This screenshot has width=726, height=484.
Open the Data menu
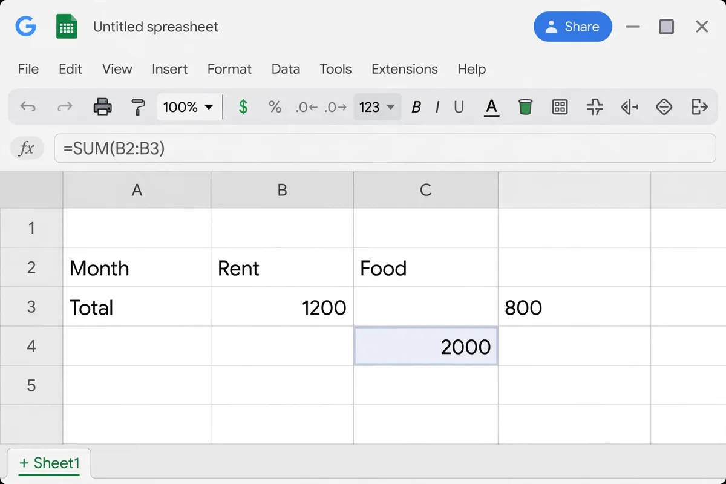point(286,69)
